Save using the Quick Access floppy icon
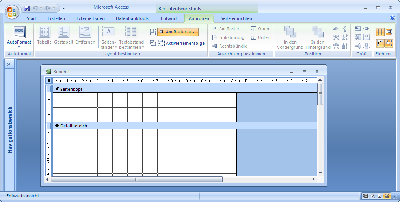The height and width of the screenshot is (202, 400). click(27, 8)
